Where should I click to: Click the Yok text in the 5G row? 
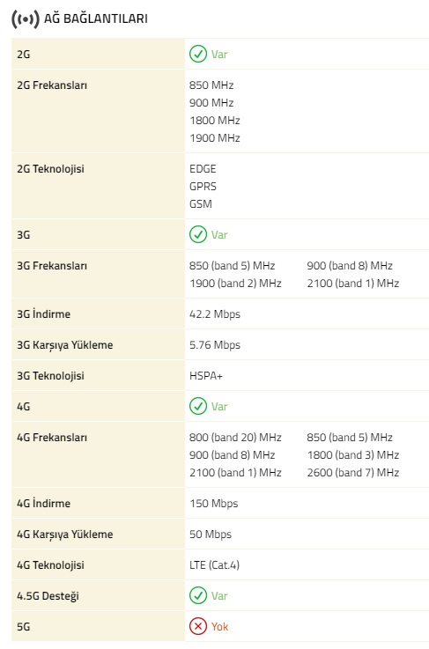219,627
